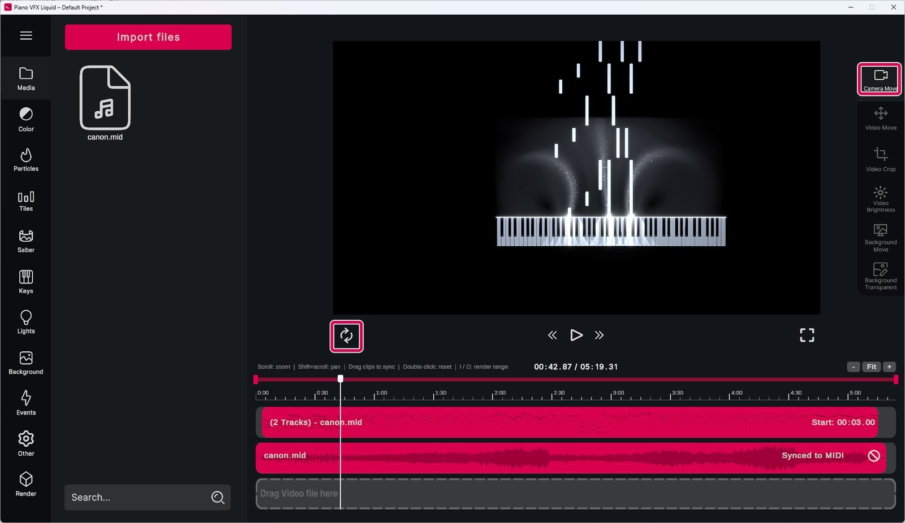The height and width of the screenshot is (523, 905).
Task: Click the file name canon.mid label
Action: 105,137
